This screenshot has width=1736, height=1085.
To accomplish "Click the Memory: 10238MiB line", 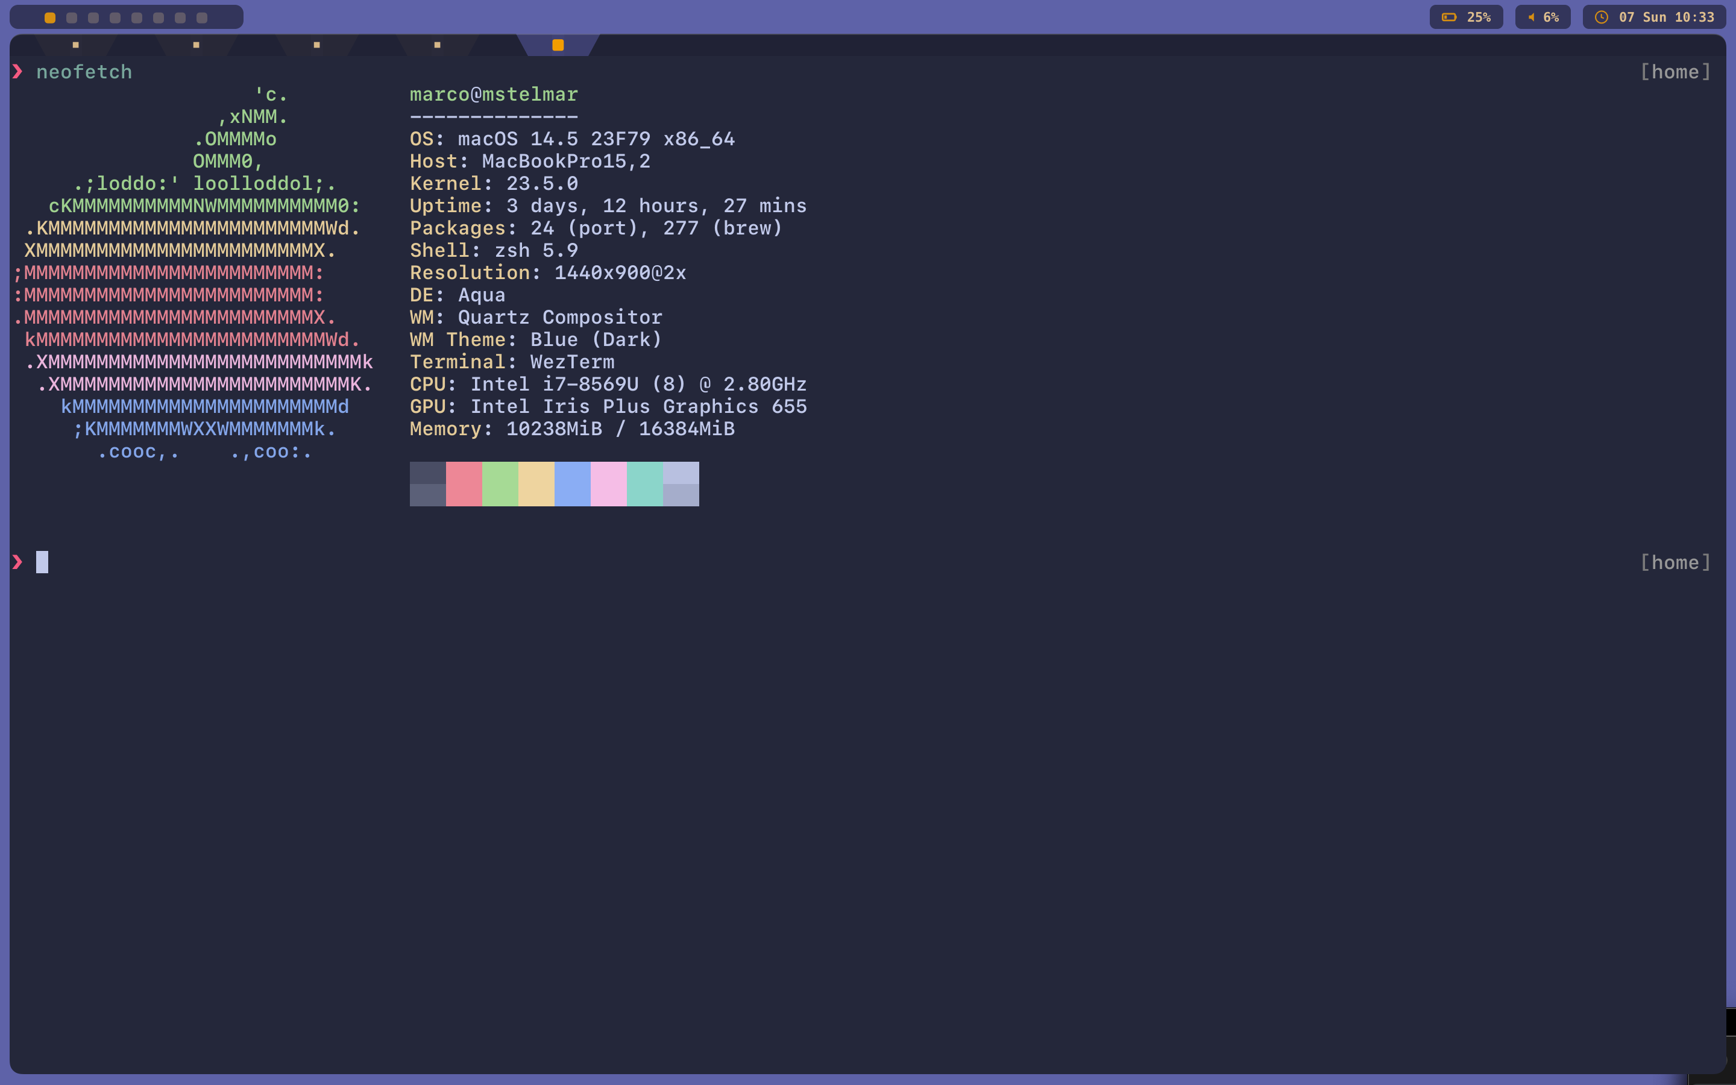I will (x=573, y=429).
